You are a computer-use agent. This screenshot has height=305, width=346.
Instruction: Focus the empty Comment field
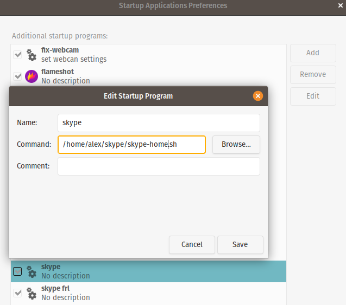point(159,166)
